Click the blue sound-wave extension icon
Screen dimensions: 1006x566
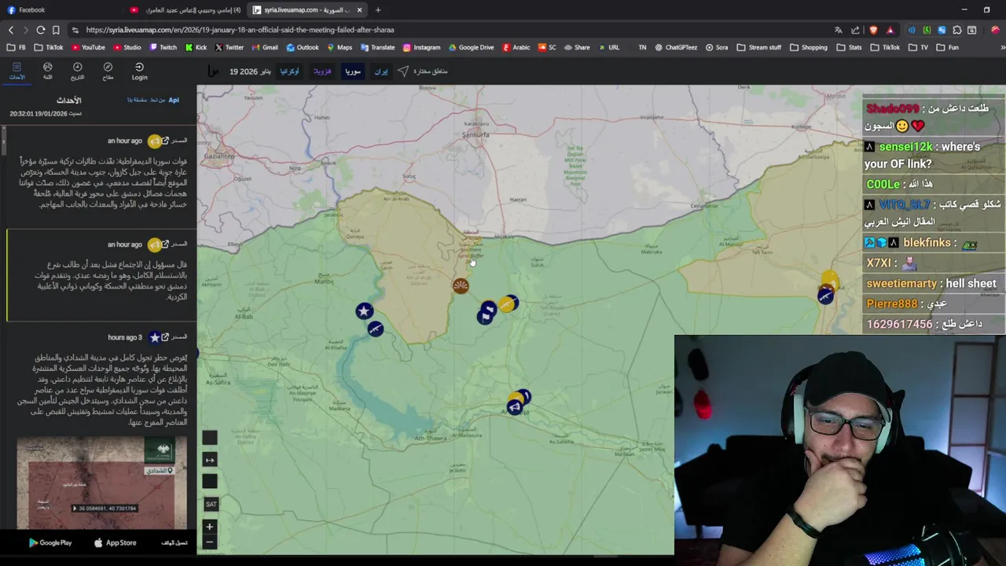[x=912, y=30]
